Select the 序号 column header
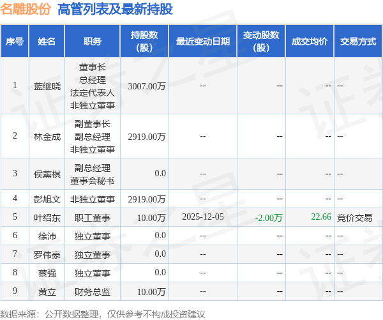383x320 pixels. (x=15, y=41)
